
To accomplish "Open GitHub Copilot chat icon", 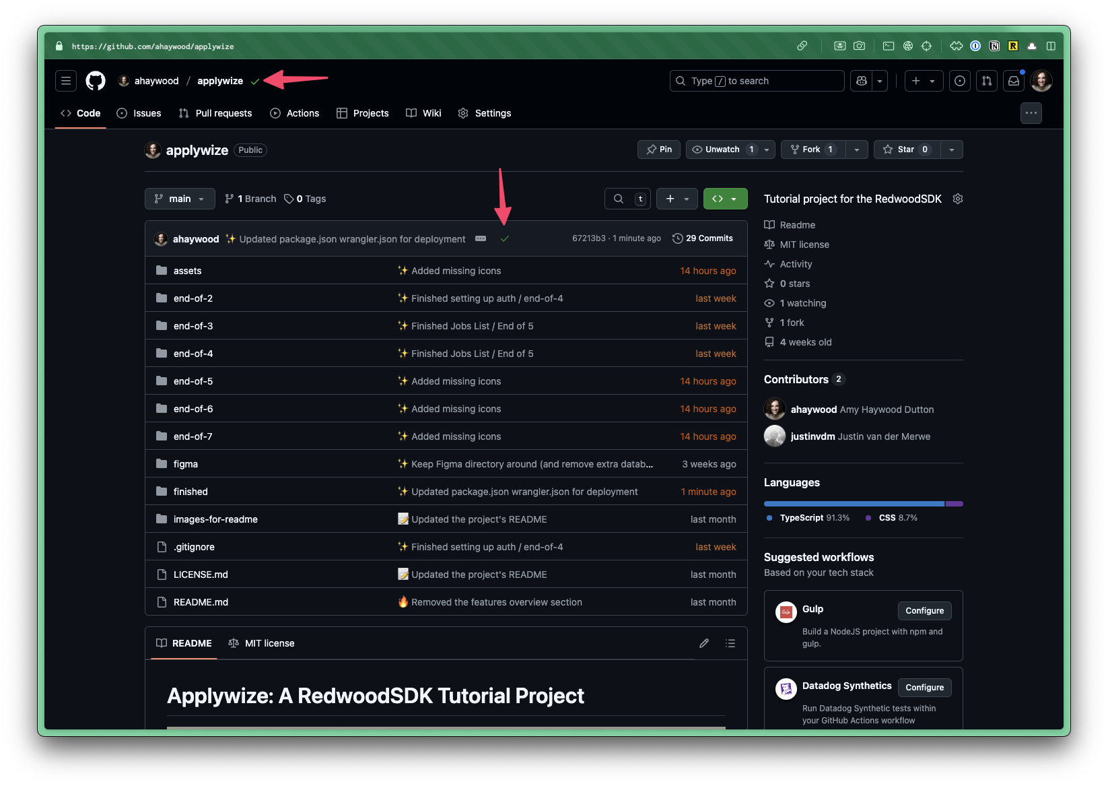I will click(861, 80).
